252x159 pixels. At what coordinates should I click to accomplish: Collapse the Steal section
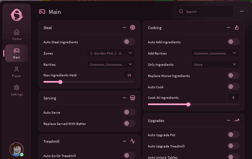pos(124,27)
